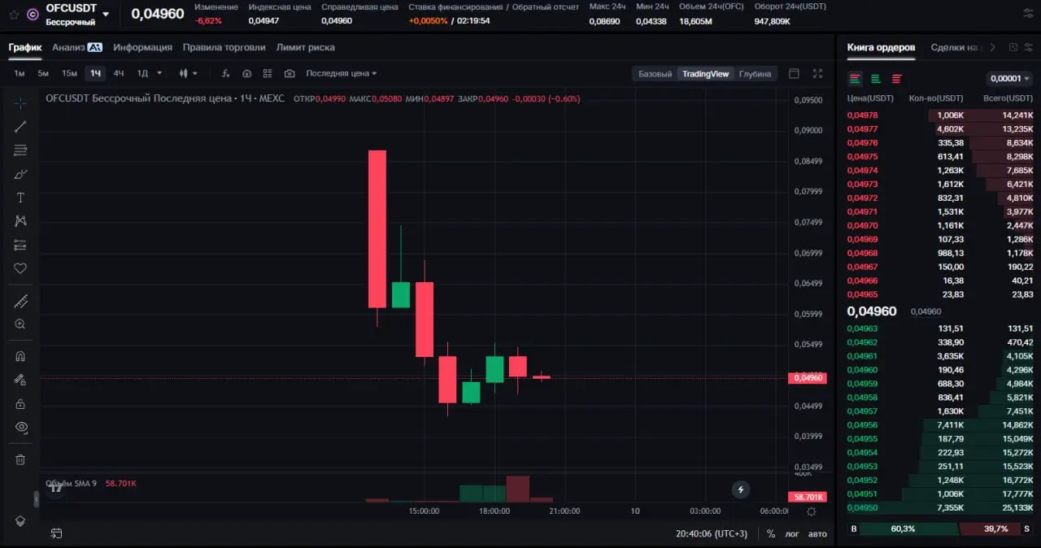Select the text annotation tool
The height and width of the screenshot is (548, 1041).
[x=20, y=198]
